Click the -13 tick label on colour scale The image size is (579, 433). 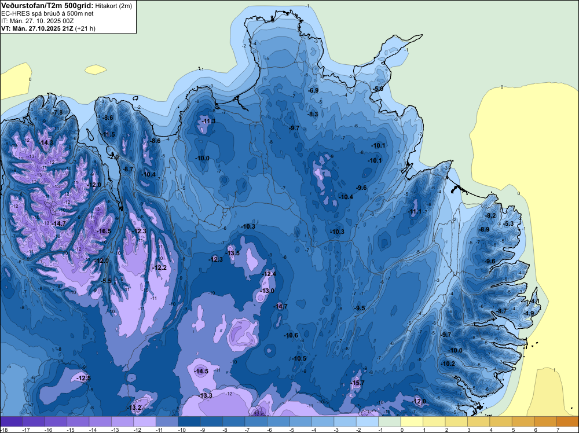click(115, 430)
